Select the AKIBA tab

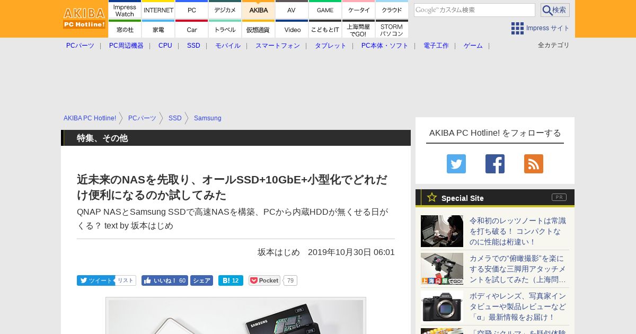pos(259,10)
